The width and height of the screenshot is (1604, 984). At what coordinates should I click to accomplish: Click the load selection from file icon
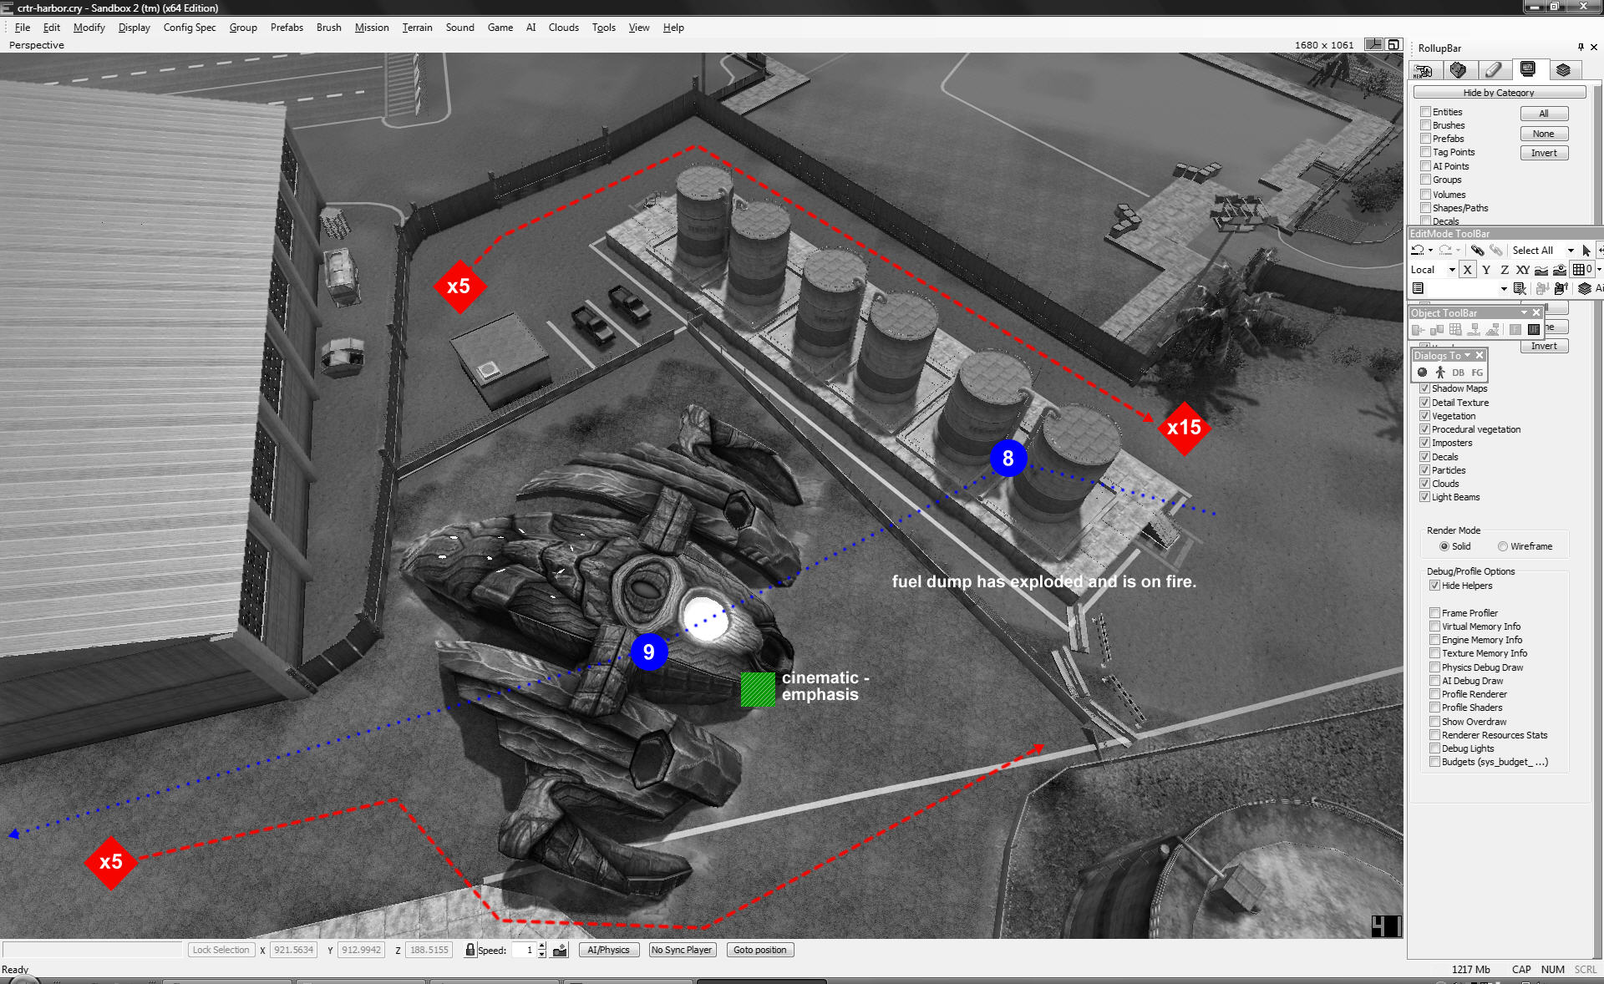[x=1561, y=288]
